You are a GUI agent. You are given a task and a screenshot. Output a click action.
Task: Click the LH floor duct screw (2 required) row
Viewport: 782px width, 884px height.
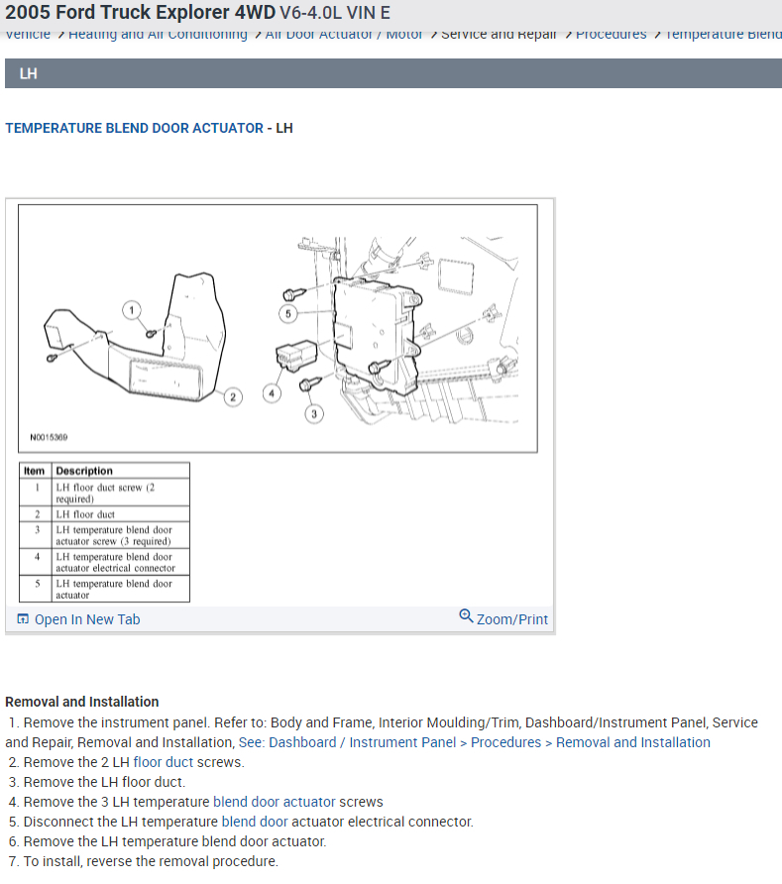[x=104, y=493]
